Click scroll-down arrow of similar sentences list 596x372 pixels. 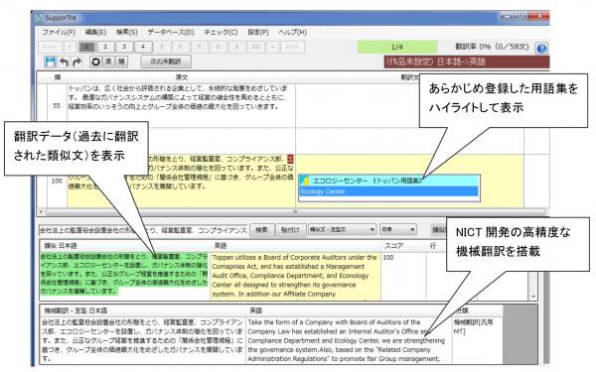pos(533,296)
